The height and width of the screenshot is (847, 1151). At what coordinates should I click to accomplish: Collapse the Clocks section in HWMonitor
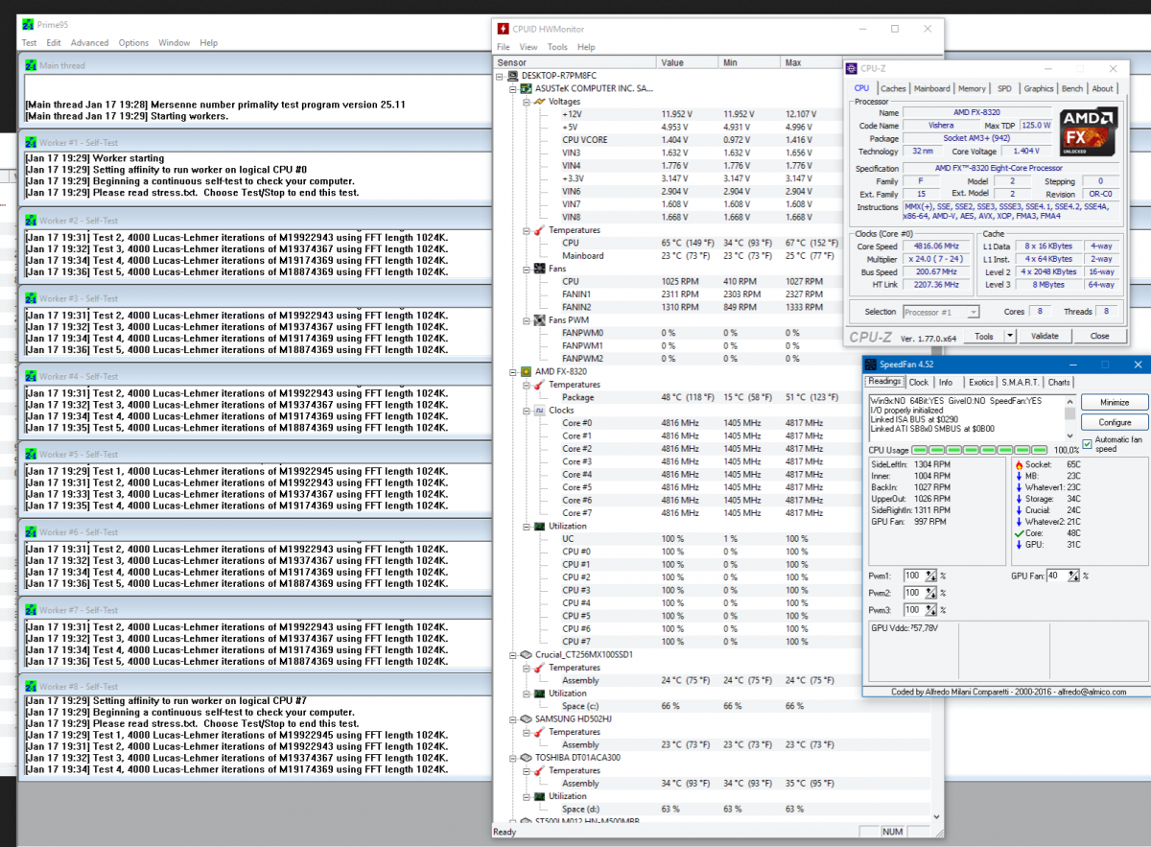[526, 411]
